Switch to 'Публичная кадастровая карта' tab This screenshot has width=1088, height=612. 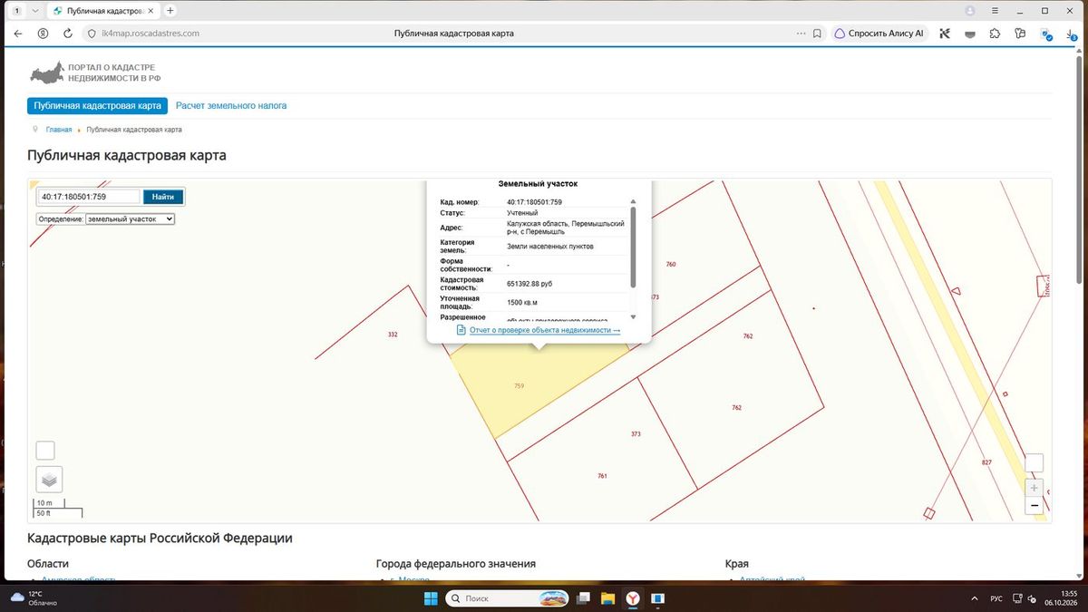[98, 106]
